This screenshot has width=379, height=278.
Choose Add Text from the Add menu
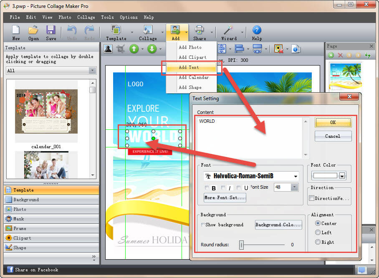point(191,67)
